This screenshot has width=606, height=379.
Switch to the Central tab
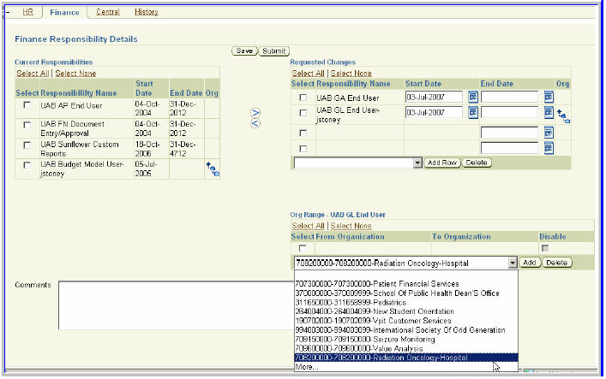tap(107, 12)
